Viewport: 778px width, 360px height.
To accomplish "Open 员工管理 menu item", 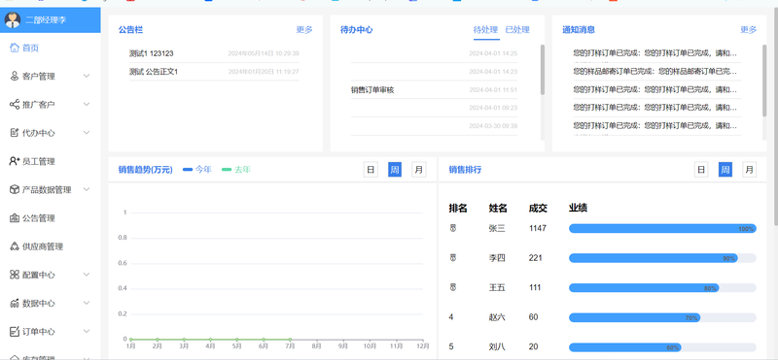I will coord(51,161).
